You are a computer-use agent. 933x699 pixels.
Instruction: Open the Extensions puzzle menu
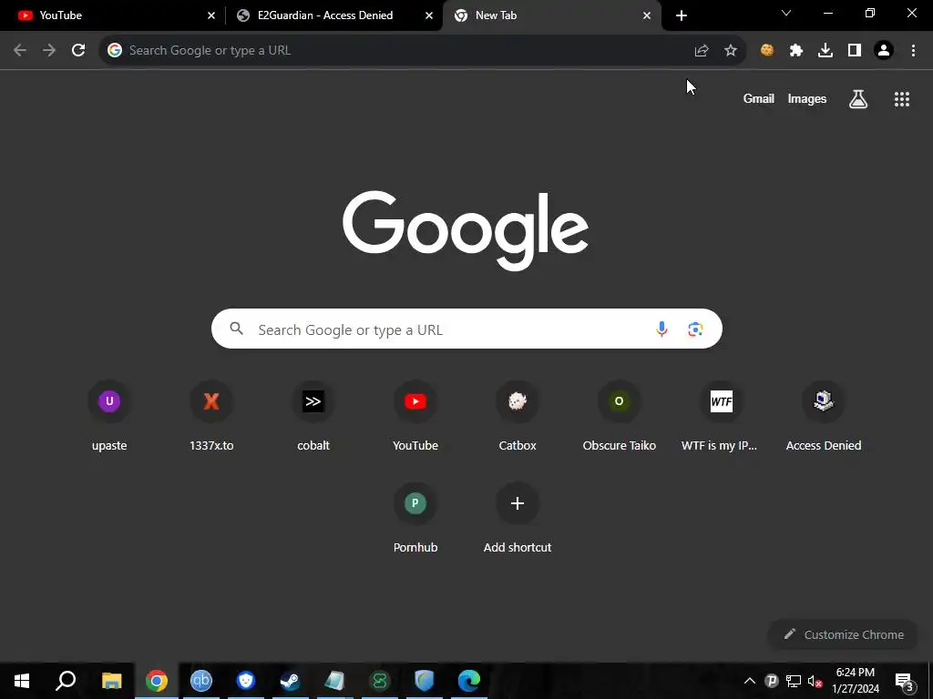tap(796, 51)
